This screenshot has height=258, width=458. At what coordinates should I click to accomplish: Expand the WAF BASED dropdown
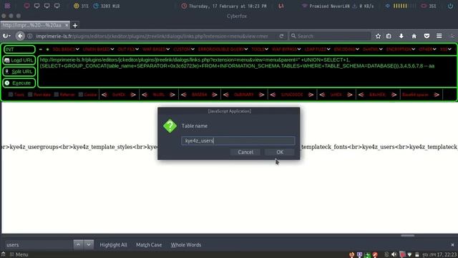click(156, 49)
